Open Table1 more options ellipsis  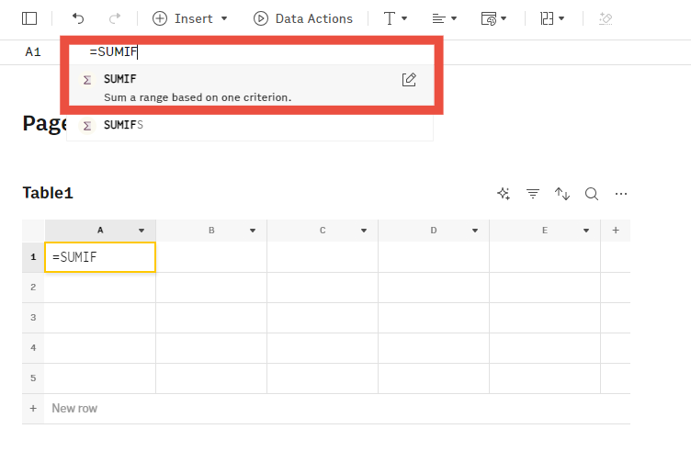click(x=621, y=194)
